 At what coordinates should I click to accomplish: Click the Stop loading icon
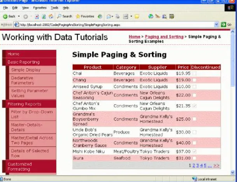coord(37,17)
